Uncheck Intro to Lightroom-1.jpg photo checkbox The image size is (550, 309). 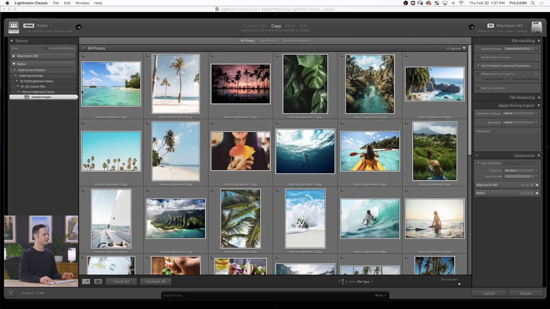coord(83,55)
